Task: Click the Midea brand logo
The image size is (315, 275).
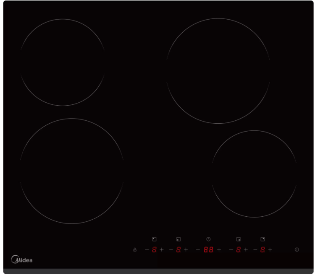Action: [x=21, y=260]
